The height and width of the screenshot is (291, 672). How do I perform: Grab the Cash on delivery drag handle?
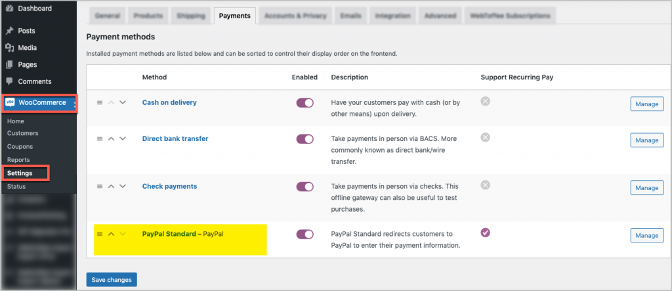[100, 103]
